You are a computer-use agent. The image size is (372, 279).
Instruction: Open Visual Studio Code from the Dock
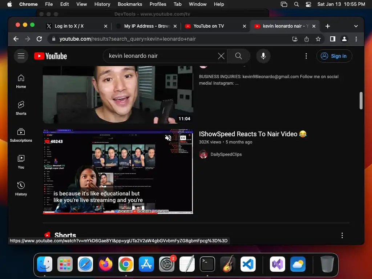click(248, 264)
